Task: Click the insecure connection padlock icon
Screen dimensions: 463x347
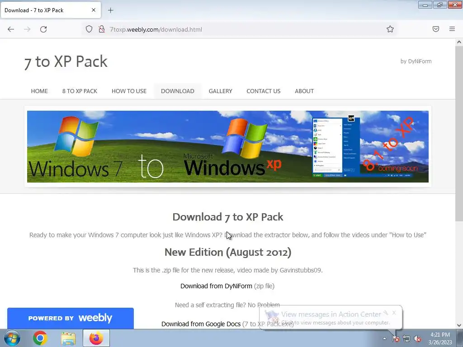Action: coord(102,29)
